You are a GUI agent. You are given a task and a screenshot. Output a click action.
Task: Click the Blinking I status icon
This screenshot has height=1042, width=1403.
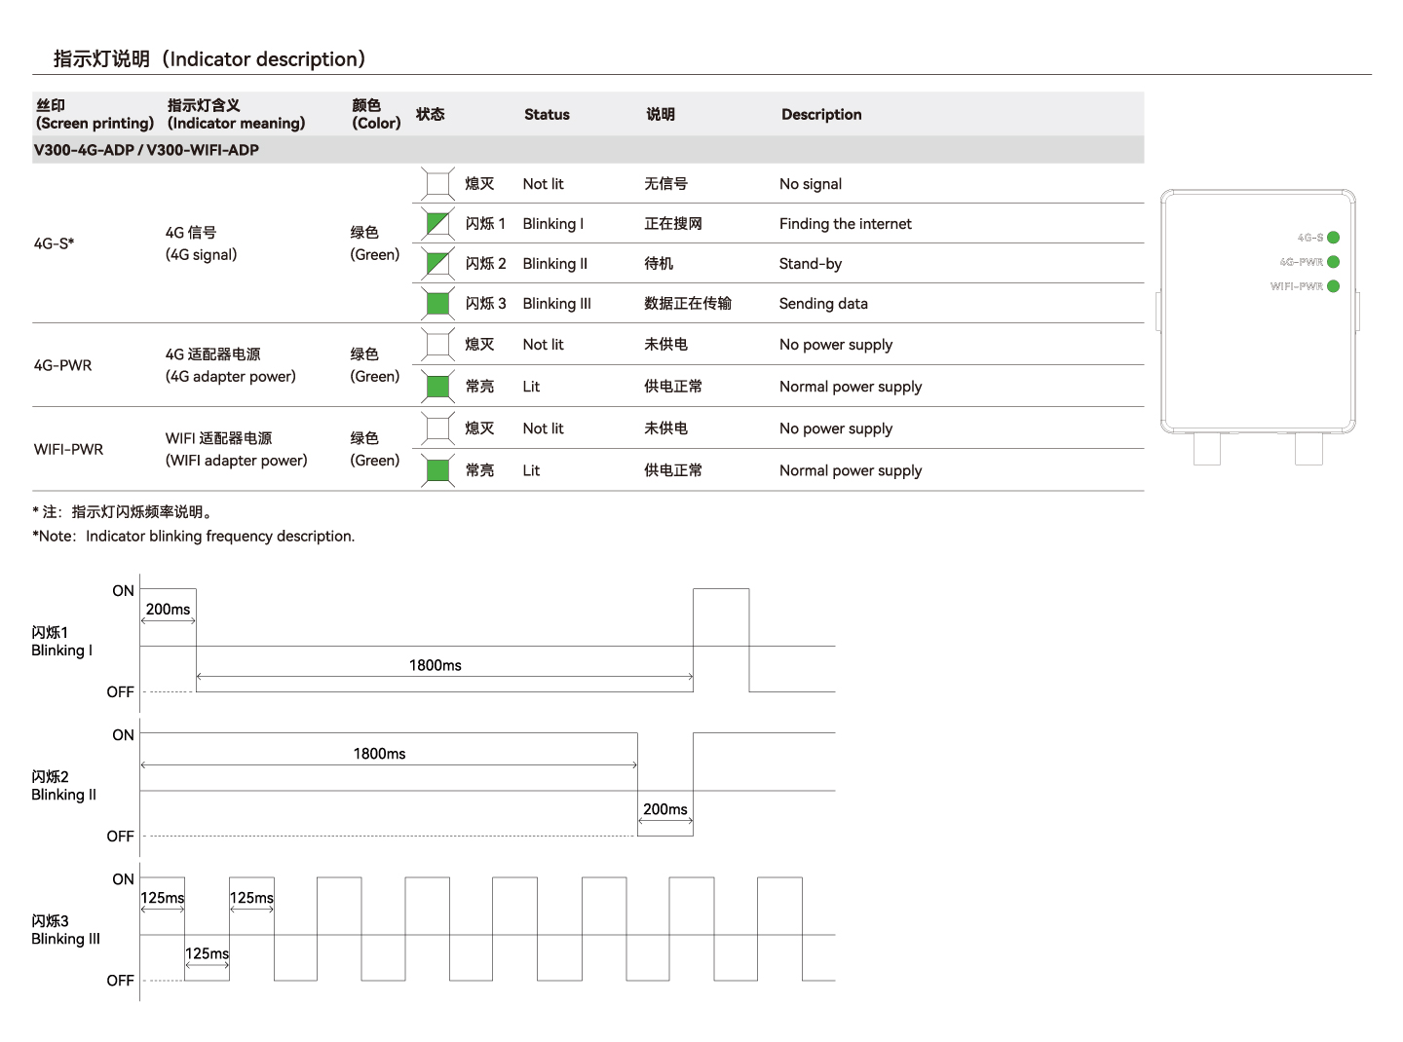436,223
